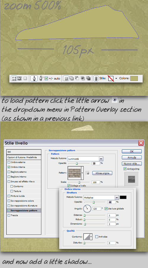148x268 pixels.
Task: Click the chain link layer properties icon
Action: coord(96,79)
